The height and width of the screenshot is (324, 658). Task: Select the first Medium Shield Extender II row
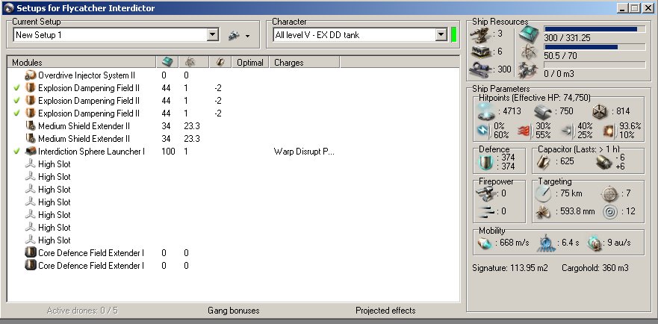point(233,126)
